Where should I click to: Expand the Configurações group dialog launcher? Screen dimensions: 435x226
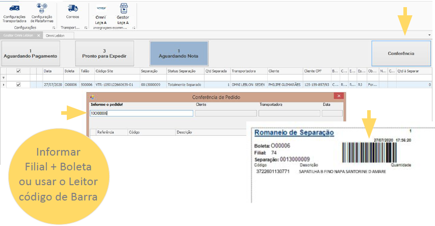(54, 28)
